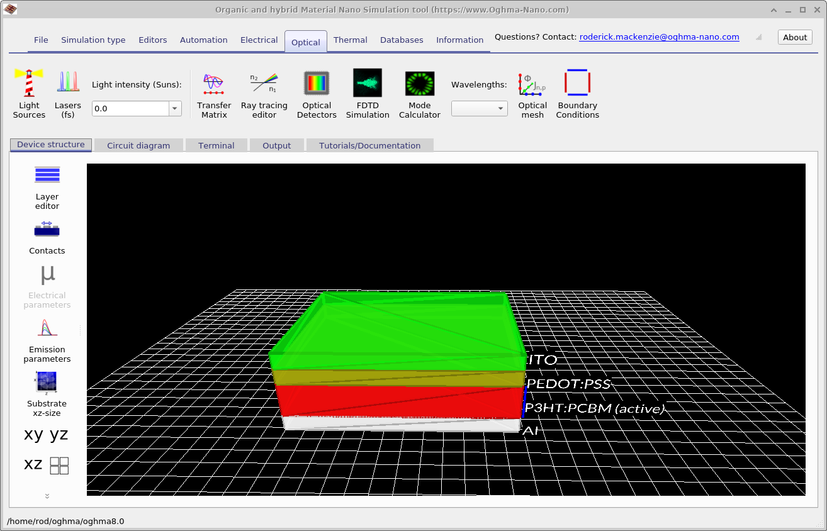Switch to the Terminal tab
The width and height of the screenshot is (827, 531).
pyautogui.click(x=217, y=145)
